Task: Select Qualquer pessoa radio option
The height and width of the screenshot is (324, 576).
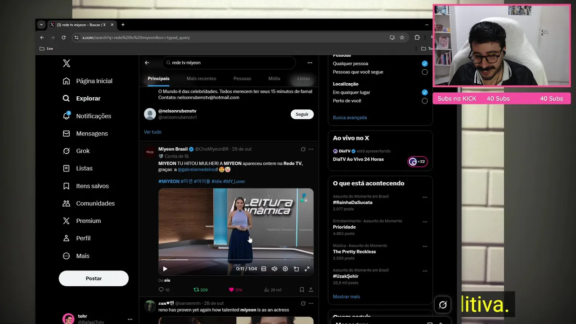Action: coord(424,63)
